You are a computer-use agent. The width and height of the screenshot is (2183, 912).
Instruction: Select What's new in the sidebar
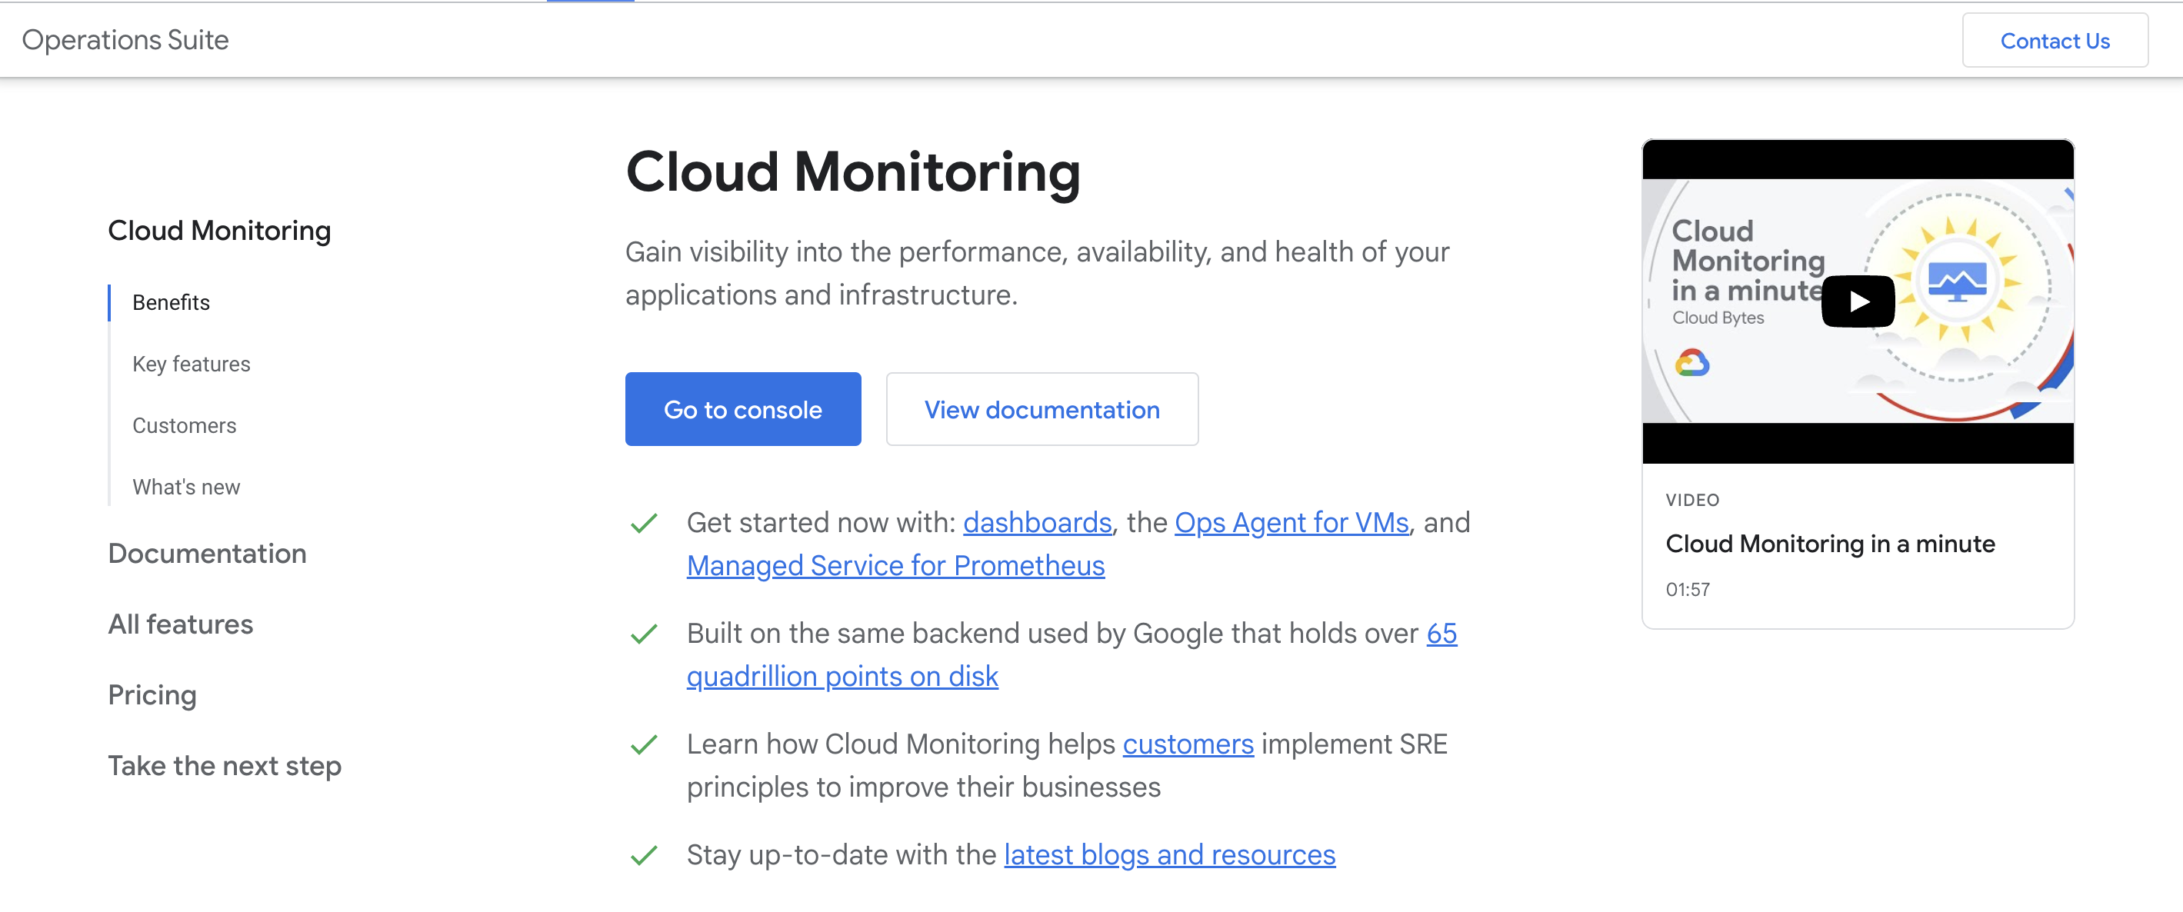[186, 487]
